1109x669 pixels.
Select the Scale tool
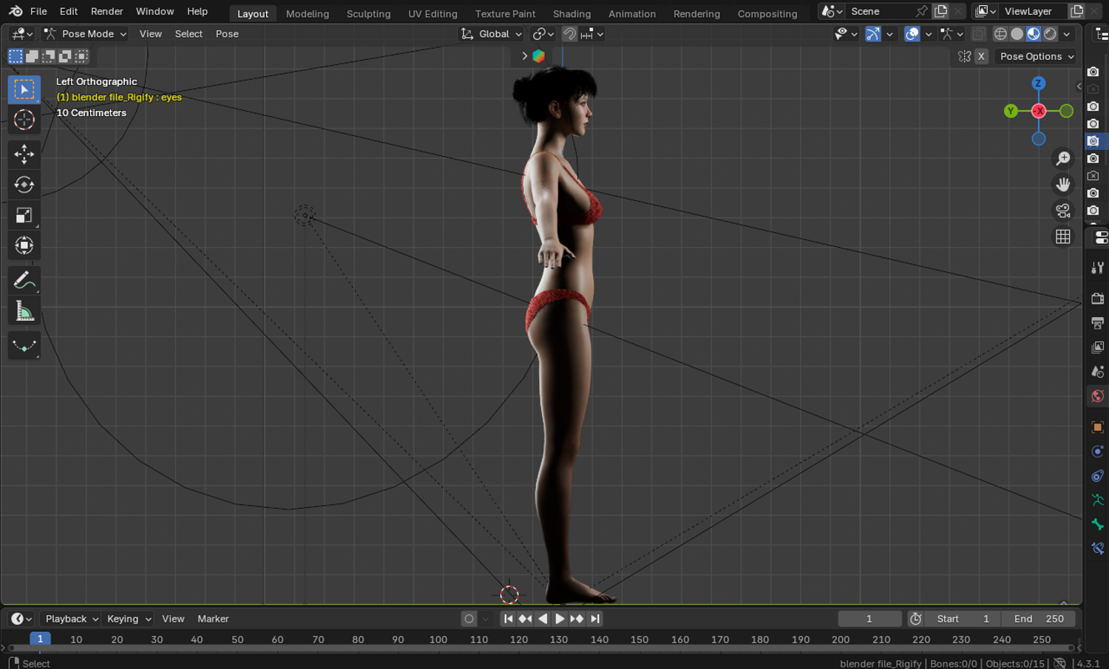(24, 215)
